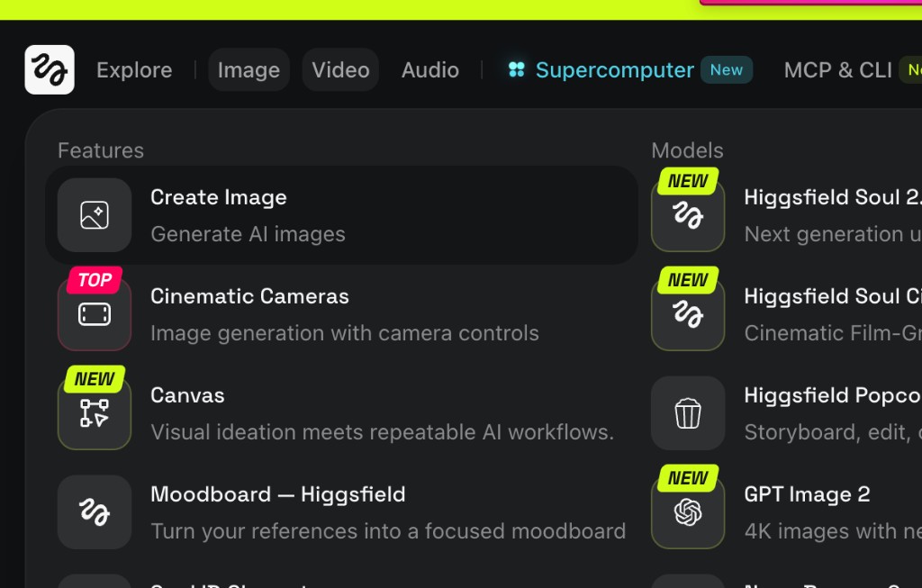This screenshot has width=922, height=588.
Task: Click the Higgsfield Soul 2 model icon
Action: coord(688,215)
